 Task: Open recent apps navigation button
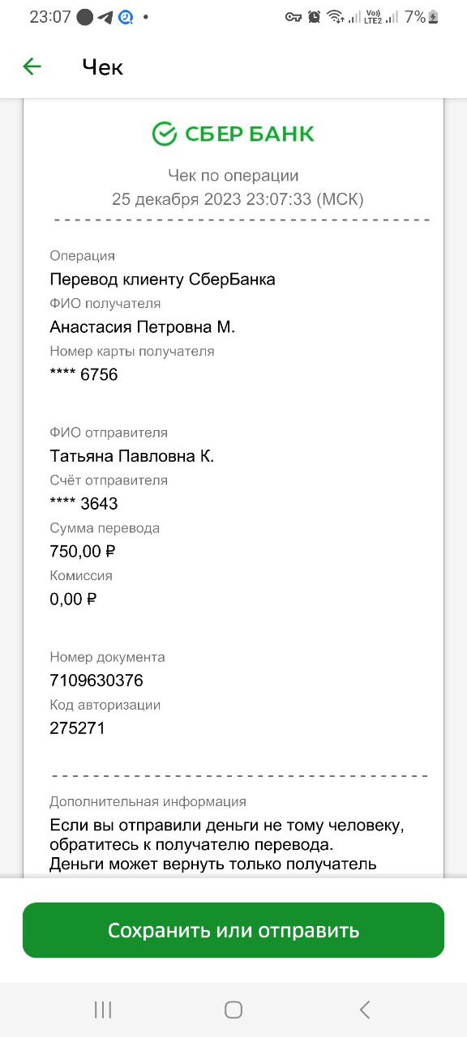pos(103,1009)
